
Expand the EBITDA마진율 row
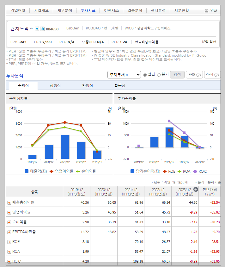coord(9,232)
